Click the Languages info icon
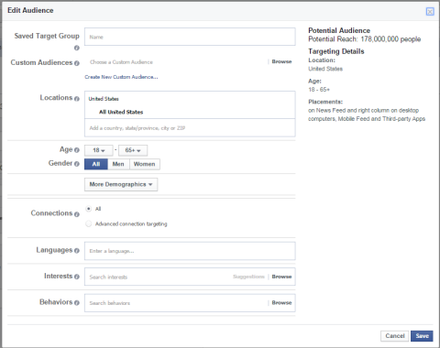 [x=77, y=251]
